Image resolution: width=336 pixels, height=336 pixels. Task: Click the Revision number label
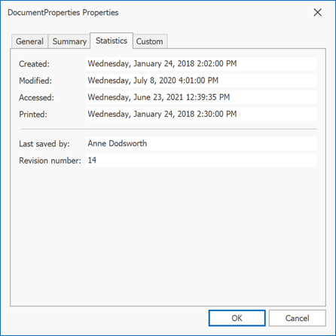(x=50, y=160)
